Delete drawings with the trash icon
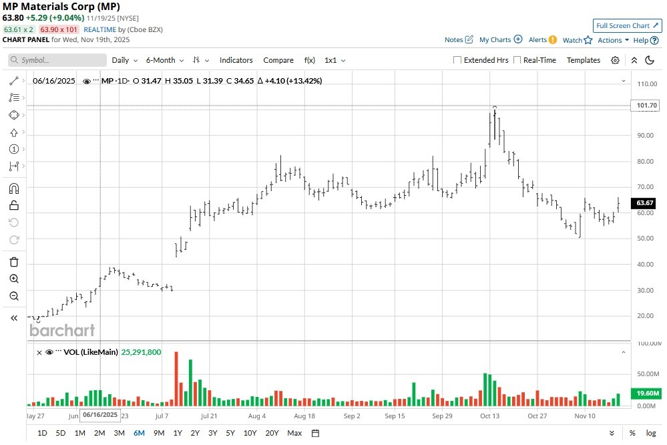The width and height of the screenshot is (667, 445). 14,262
